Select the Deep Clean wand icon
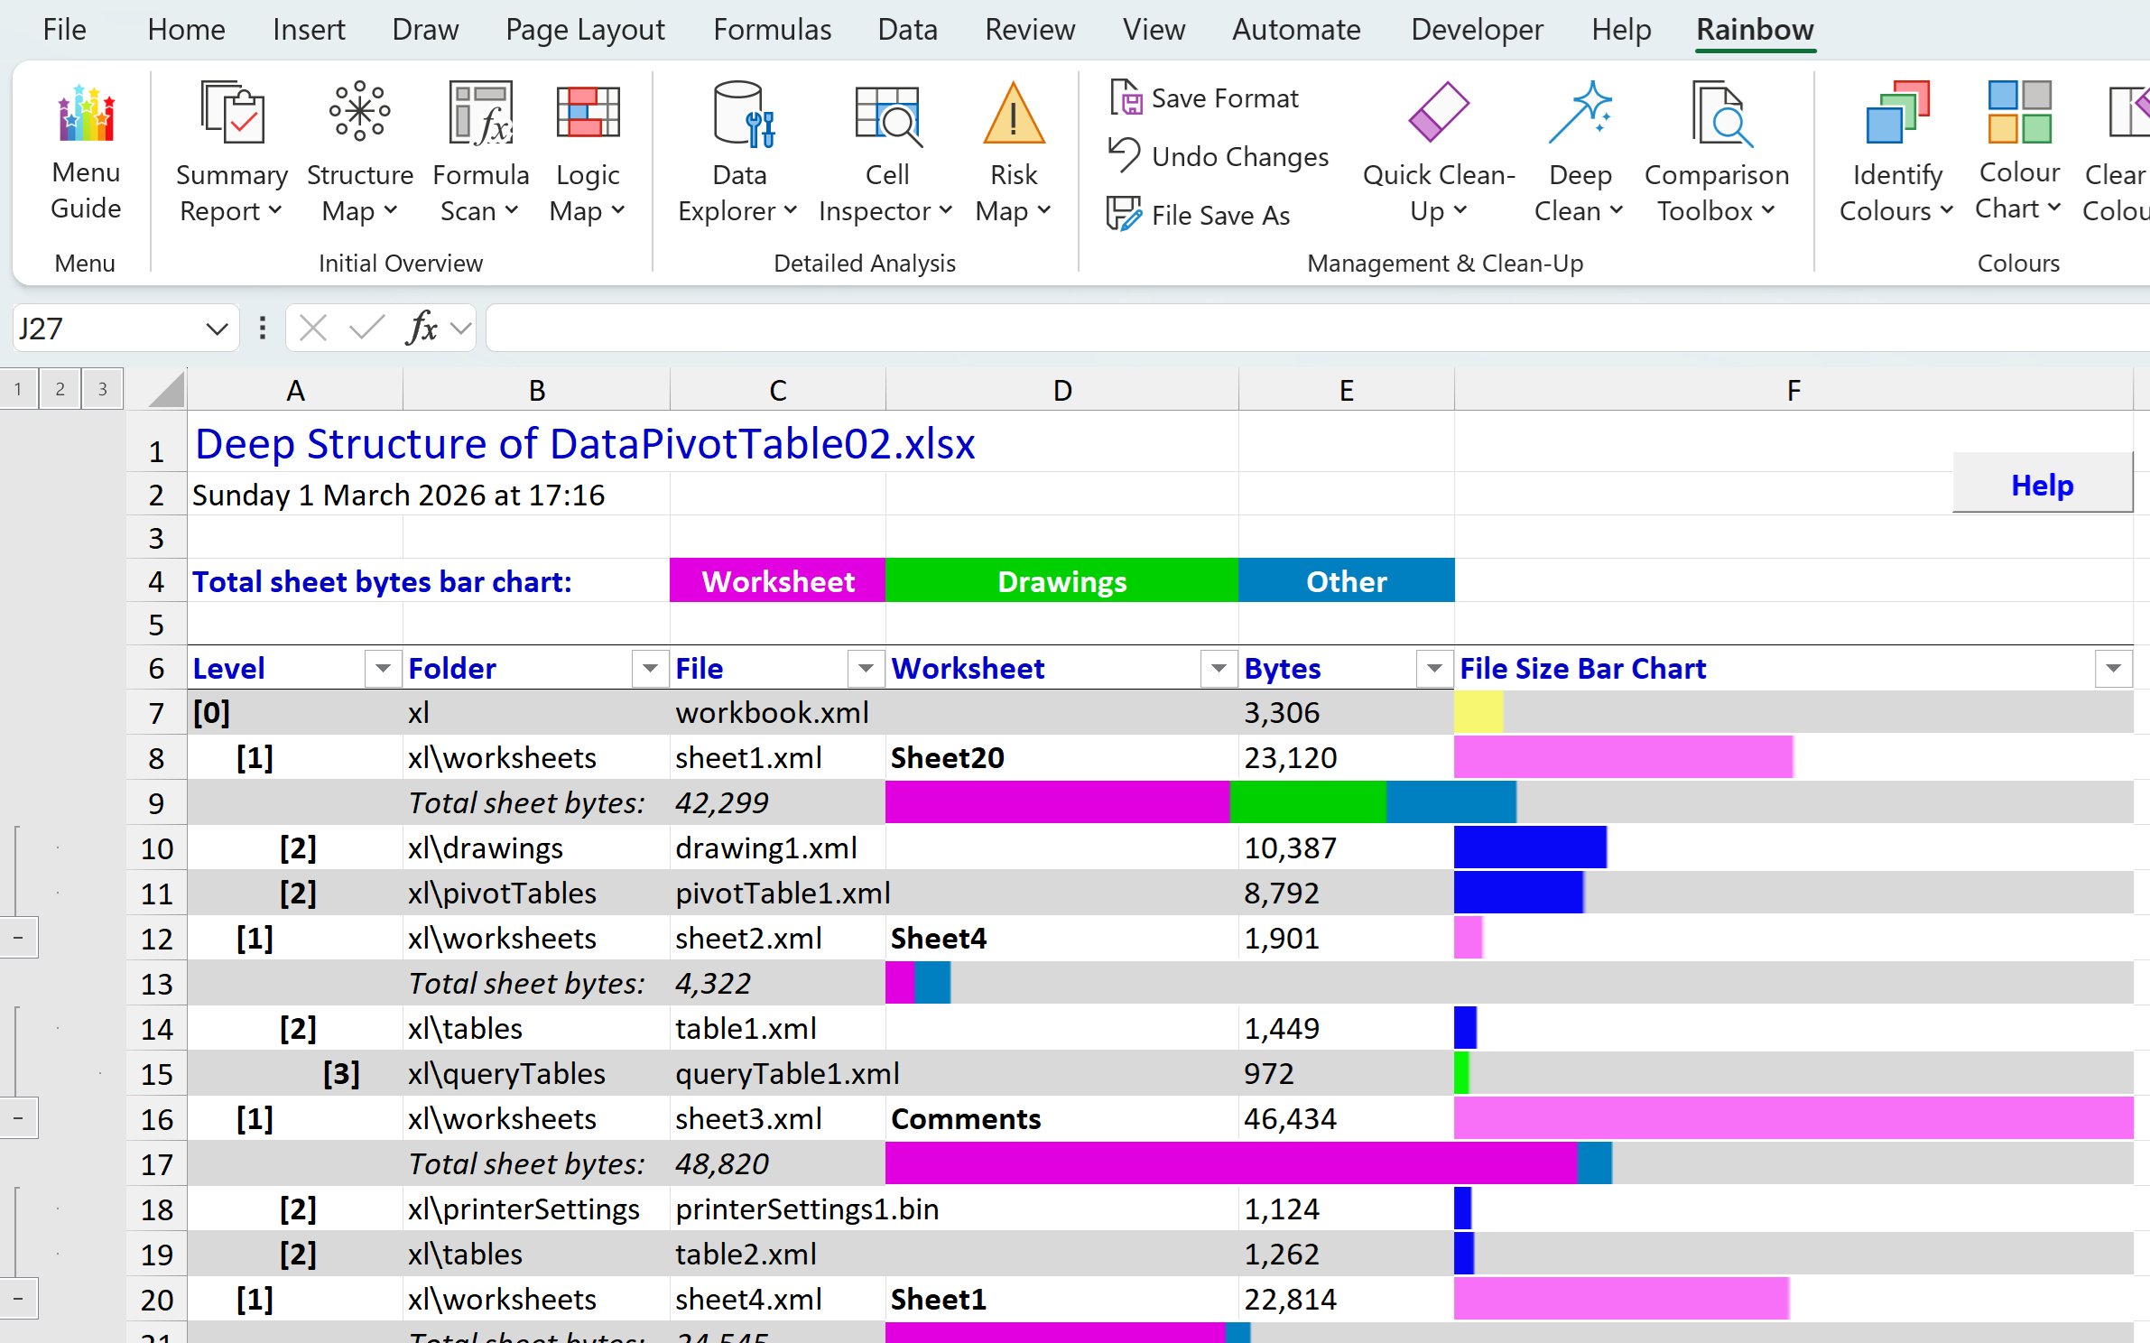 (1580, 113)
